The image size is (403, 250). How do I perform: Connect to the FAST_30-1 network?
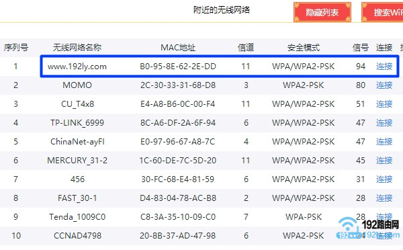click(384, 198)
